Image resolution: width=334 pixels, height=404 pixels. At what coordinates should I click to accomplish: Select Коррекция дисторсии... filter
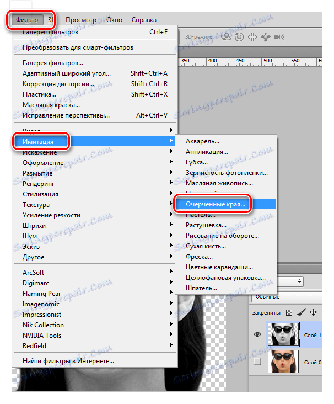pos(95,84)
